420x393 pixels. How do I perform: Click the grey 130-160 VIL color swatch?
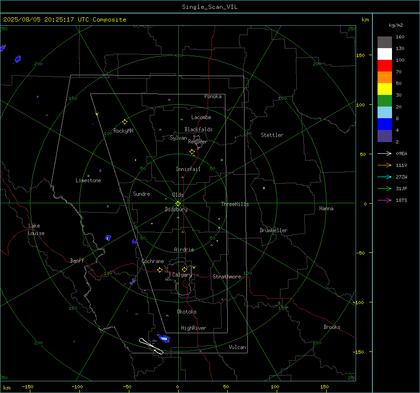click(385, 43)
